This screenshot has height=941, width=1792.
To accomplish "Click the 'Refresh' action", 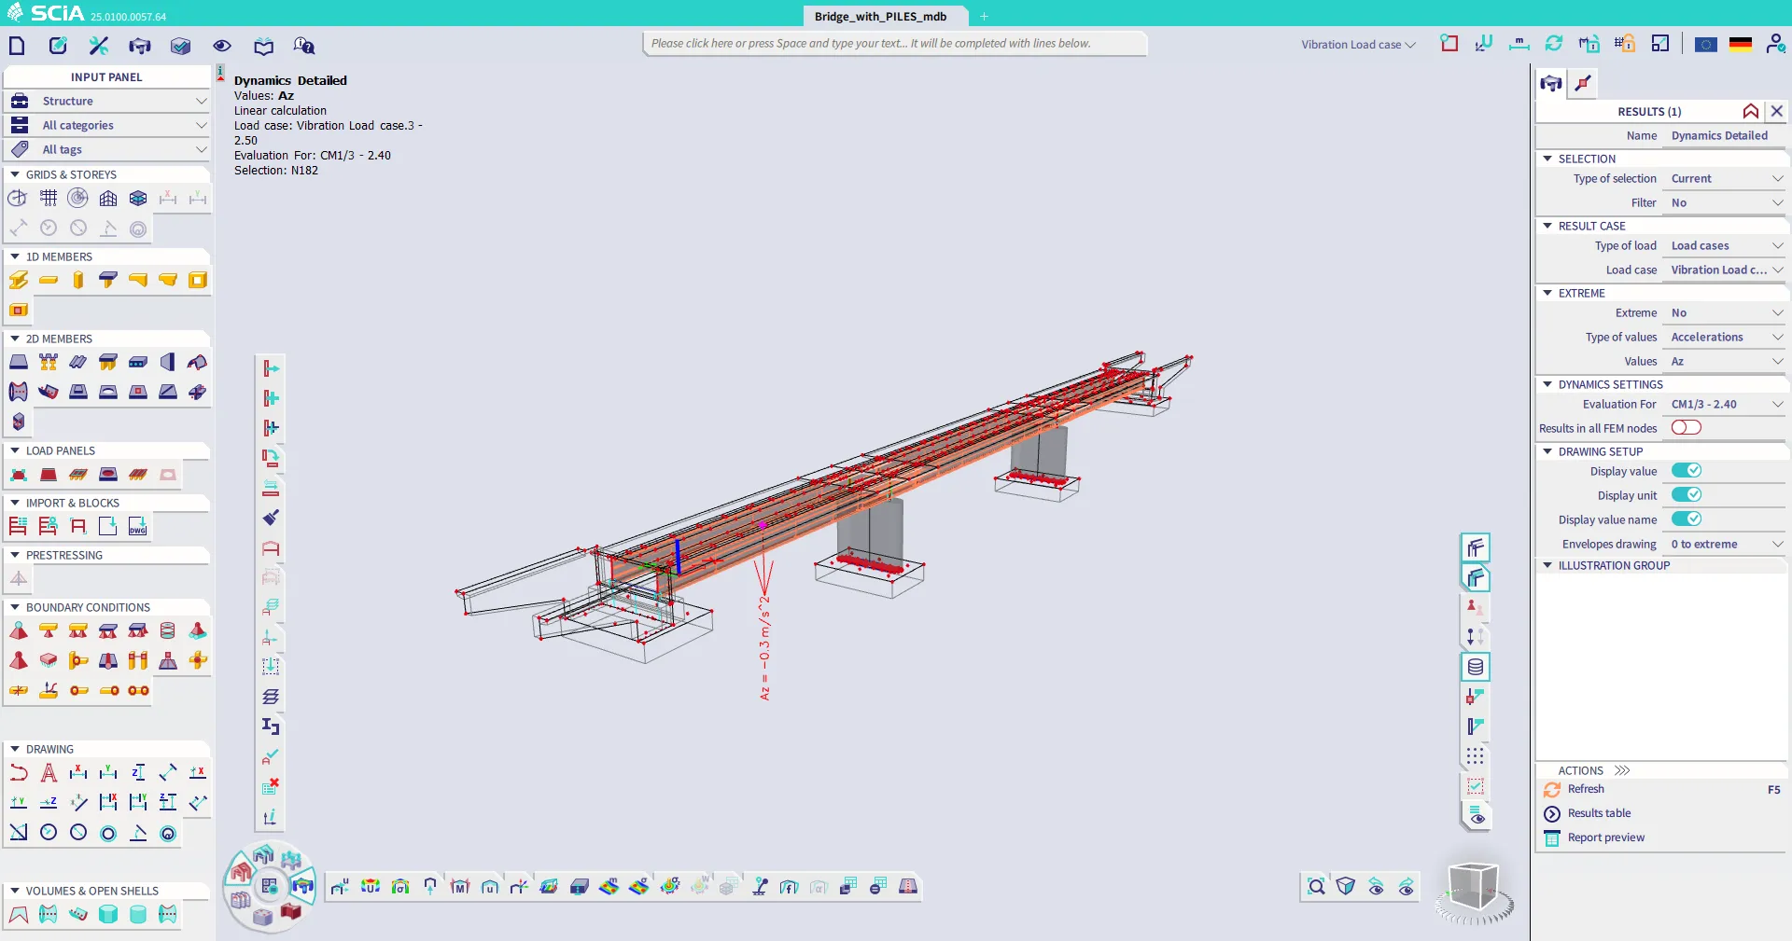I will pos(1586,789).
